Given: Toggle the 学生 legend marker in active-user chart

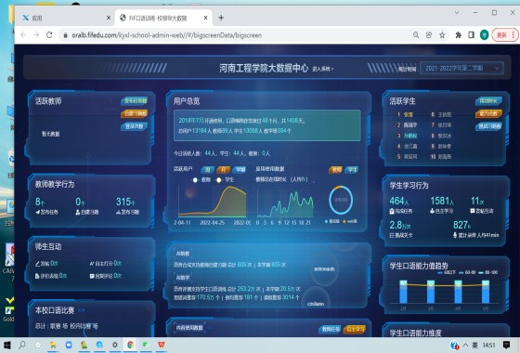Looking at the screenshot, I should (x=218, y=180).
